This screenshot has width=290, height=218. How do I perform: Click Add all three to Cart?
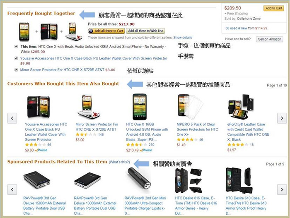(x=106, y=31)
